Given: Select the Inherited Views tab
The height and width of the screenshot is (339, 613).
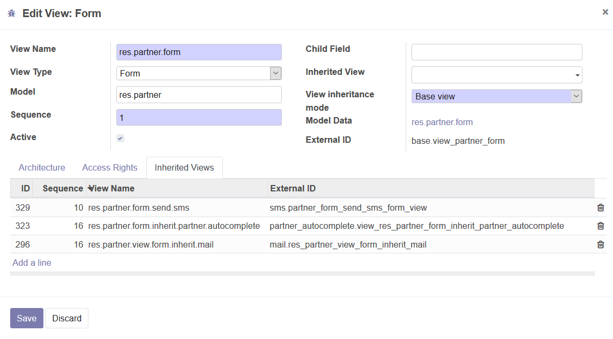Looking at the screenshot, I should [184, 168].
